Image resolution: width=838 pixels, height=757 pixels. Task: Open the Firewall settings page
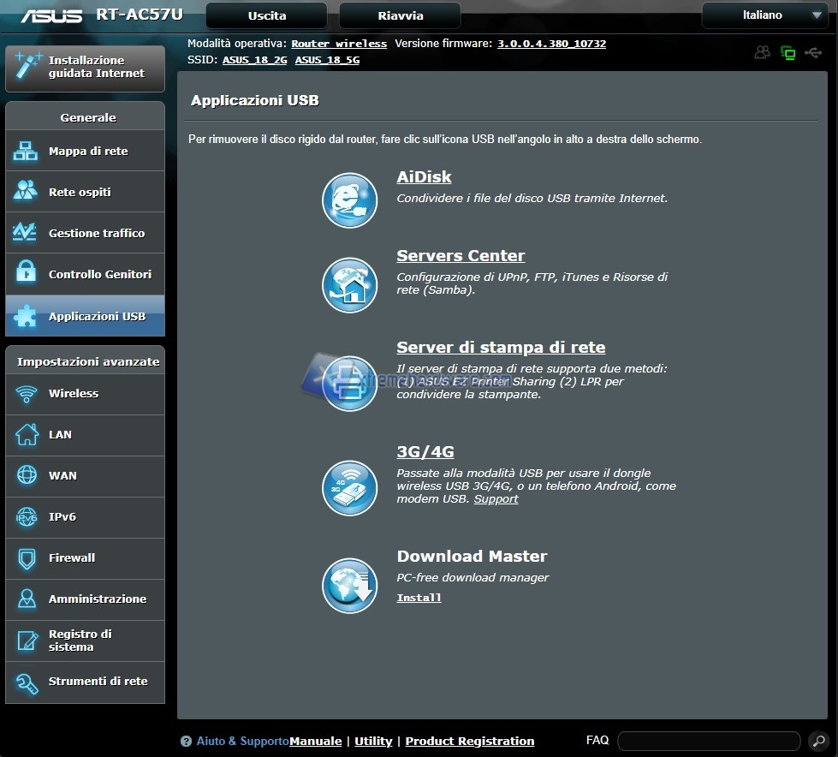[85, 558]
